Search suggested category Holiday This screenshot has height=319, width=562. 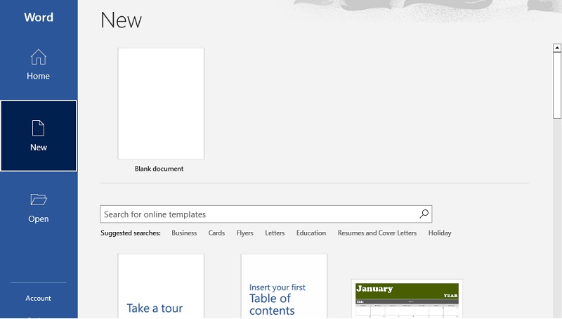point(440,233)
